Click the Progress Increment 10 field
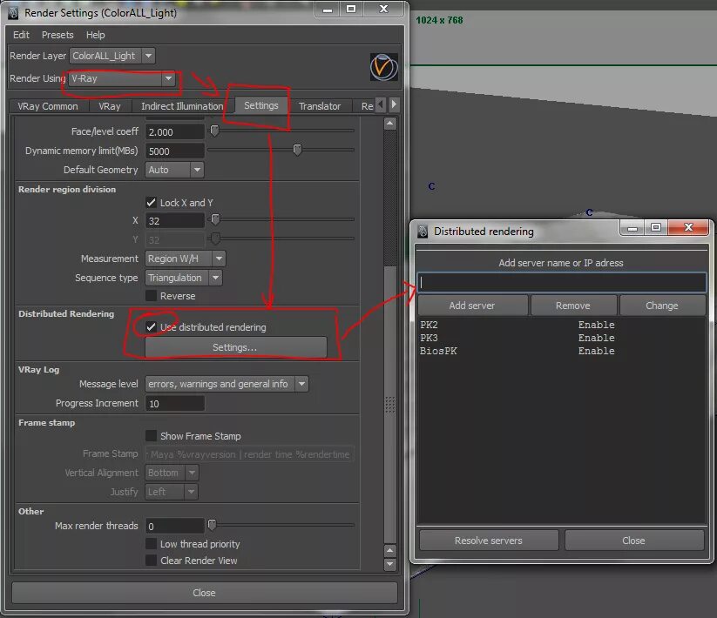 pos(175,403)
